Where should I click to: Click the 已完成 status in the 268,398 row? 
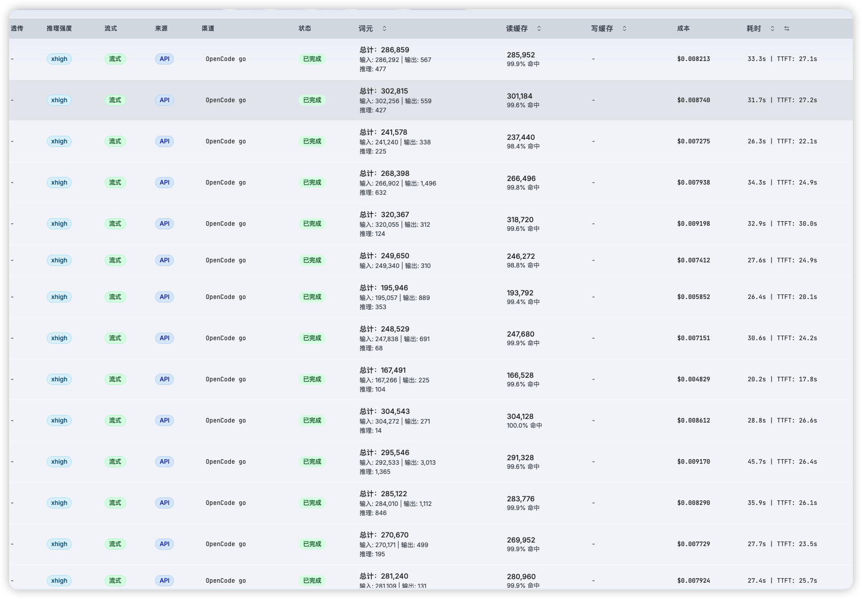[x=312, y=183]
